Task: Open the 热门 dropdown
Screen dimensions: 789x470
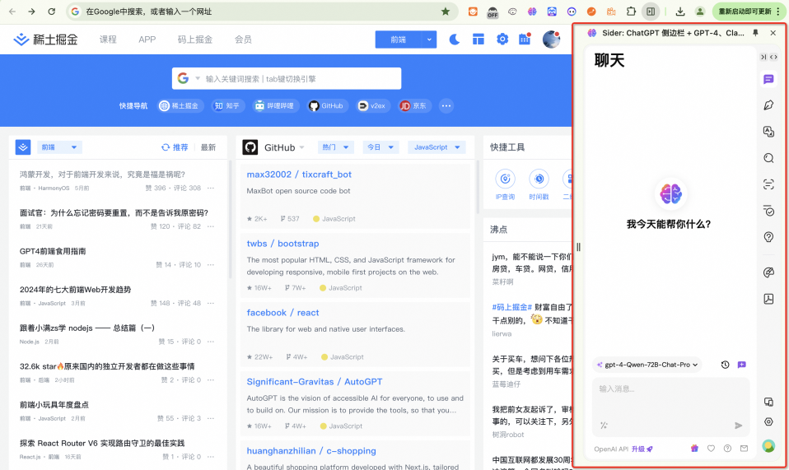Action: click(x=336, y=147)
